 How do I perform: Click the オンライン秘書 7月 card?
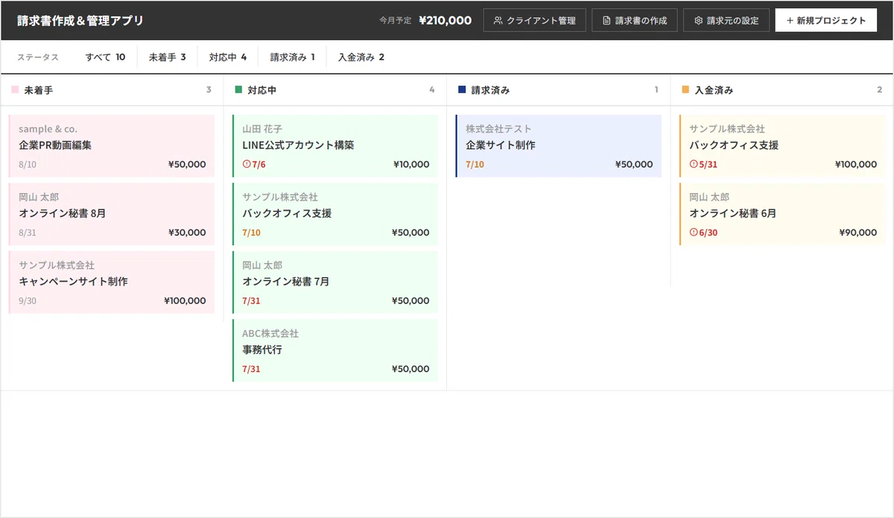pos(335,282)
